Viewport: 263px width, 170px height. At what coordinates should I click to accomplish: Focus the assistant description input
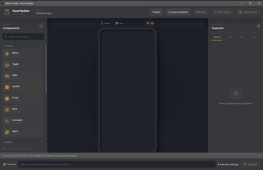click(117, 164)
